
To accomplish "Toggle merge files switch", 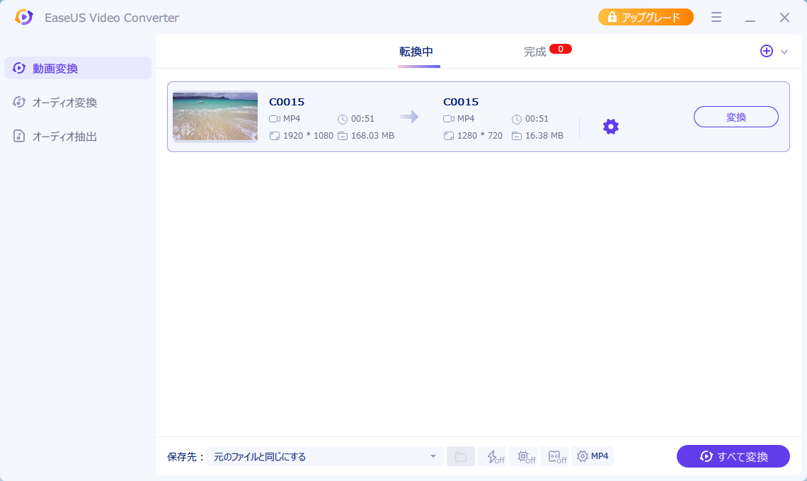I will [x=556, y=456].
